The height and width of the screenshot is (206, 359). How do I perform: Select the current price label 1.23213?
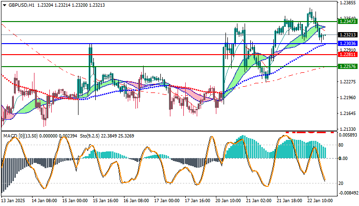[348, 35]
